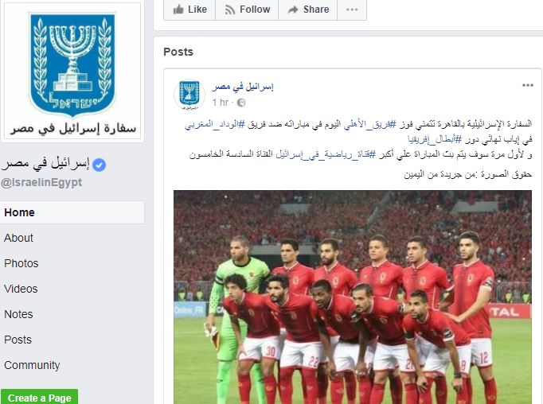The width and height of the screenshot is (543, 404).
Task: Open the Community section
Action: 32,365
